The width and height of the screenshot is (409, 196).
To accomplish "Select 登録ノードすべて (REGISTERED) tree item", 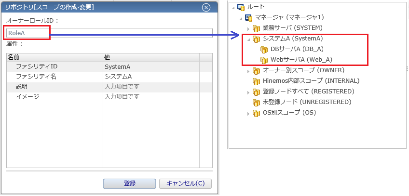I will 308,91.
